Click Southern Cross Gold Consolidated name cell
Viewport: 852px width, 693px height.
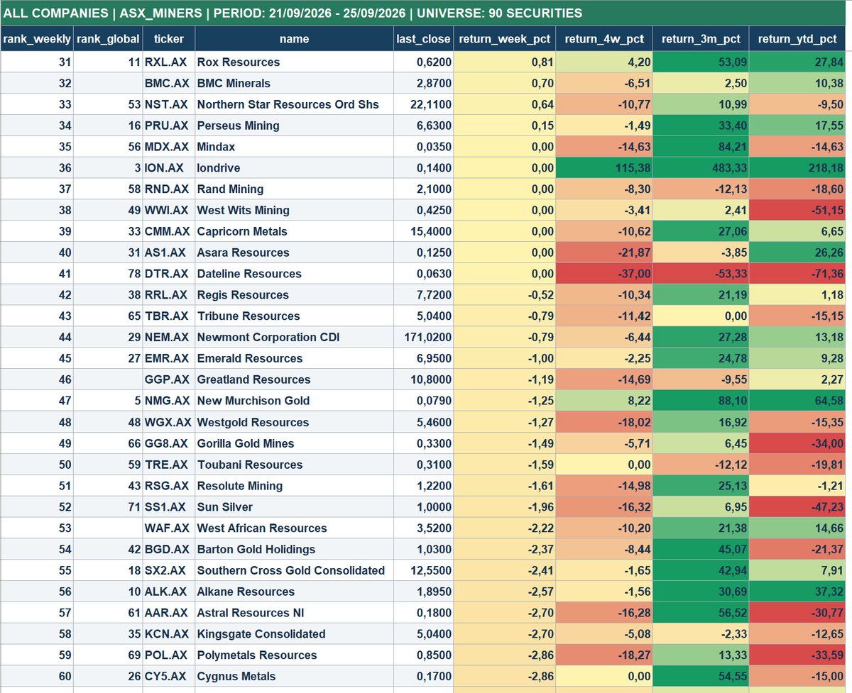click(x=294, y=570)
